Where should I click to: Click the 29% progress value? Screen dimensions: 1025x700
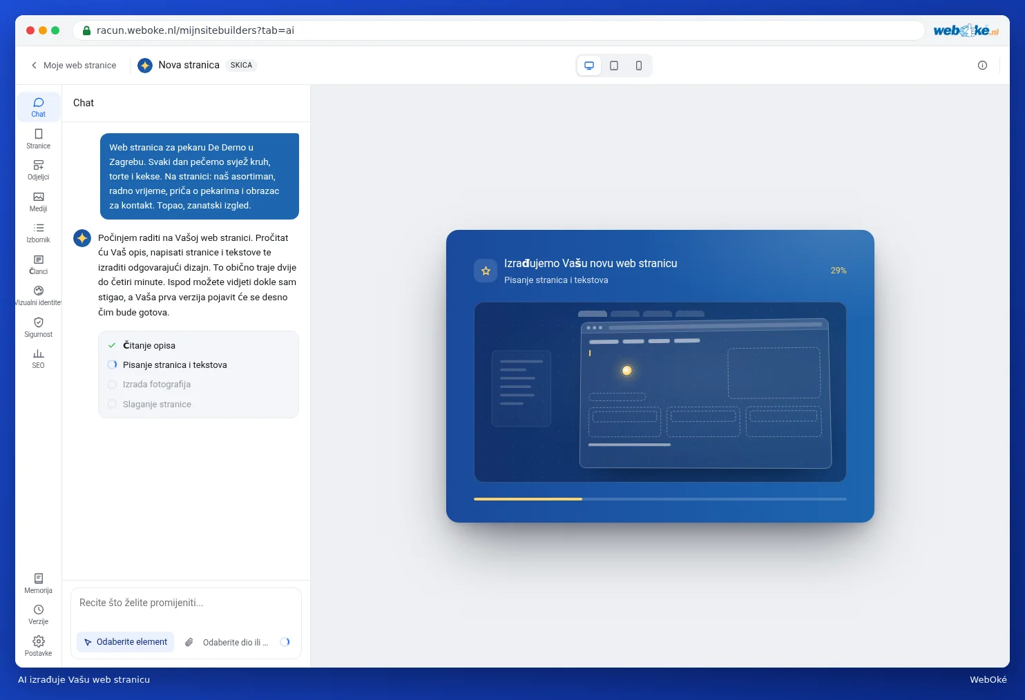coord(839,271)
